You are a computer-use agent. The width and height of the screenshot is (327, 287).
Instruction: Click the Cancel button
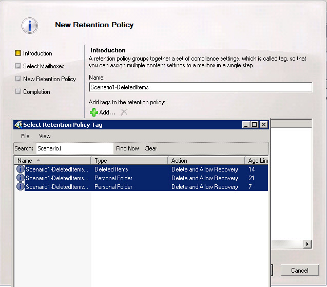point(300,271)
